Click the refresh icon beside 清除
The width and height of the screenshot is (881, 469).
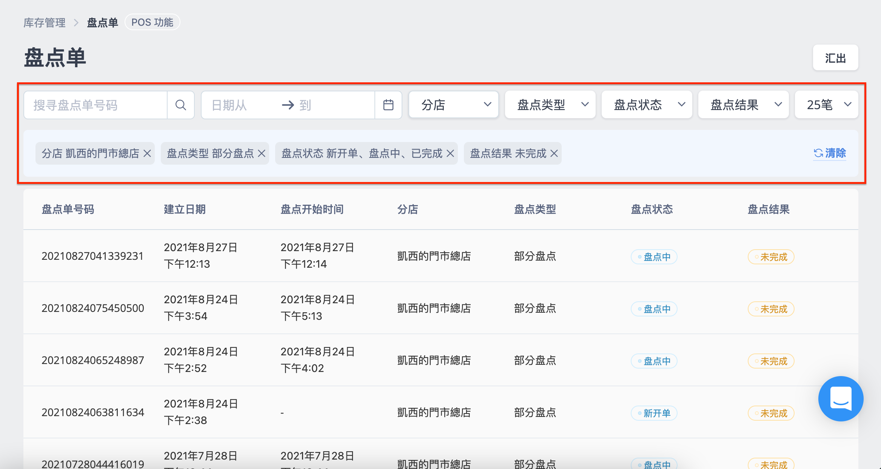(x=818, y=153)
